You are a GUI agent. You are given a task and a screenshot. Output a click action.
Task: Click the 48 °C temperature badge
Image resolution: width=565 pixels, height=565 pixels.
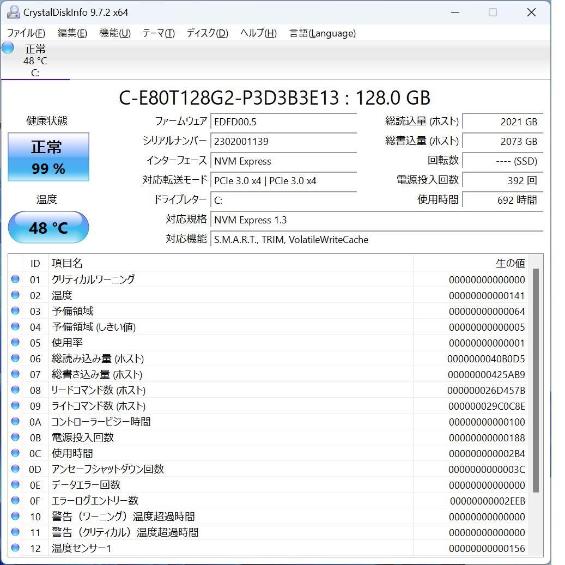(x=48, y=227)
